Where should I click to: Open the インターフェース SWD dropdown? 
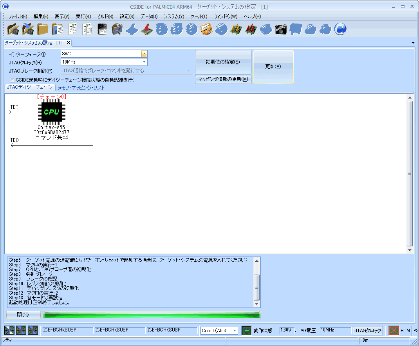144,54
